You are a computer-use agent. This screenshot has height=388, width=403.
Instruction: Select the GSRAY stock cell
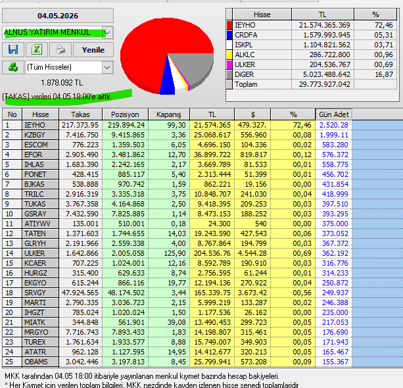tap(40, 214)
